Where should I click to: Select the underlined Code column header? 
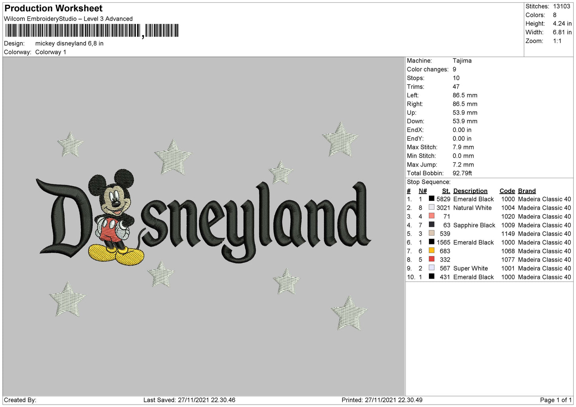point(507,191)
